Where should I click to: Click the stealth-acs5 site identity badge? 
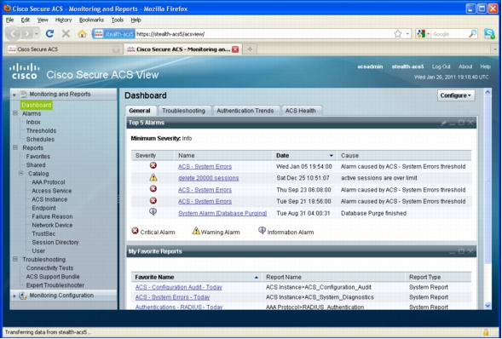coord(113,34)
